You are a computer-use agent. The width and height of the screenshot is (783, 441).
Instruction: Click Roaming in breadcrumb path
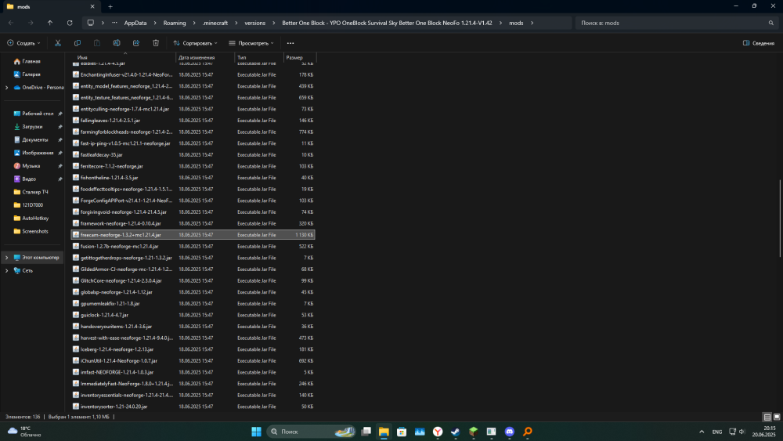[x=175, y=23]
